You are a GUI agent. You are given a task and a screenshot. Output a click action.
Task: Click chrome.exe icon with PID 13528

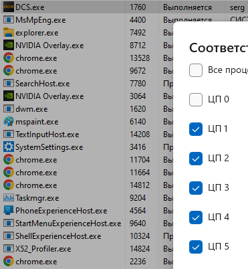pyautogui.click(x=9, y=58)
